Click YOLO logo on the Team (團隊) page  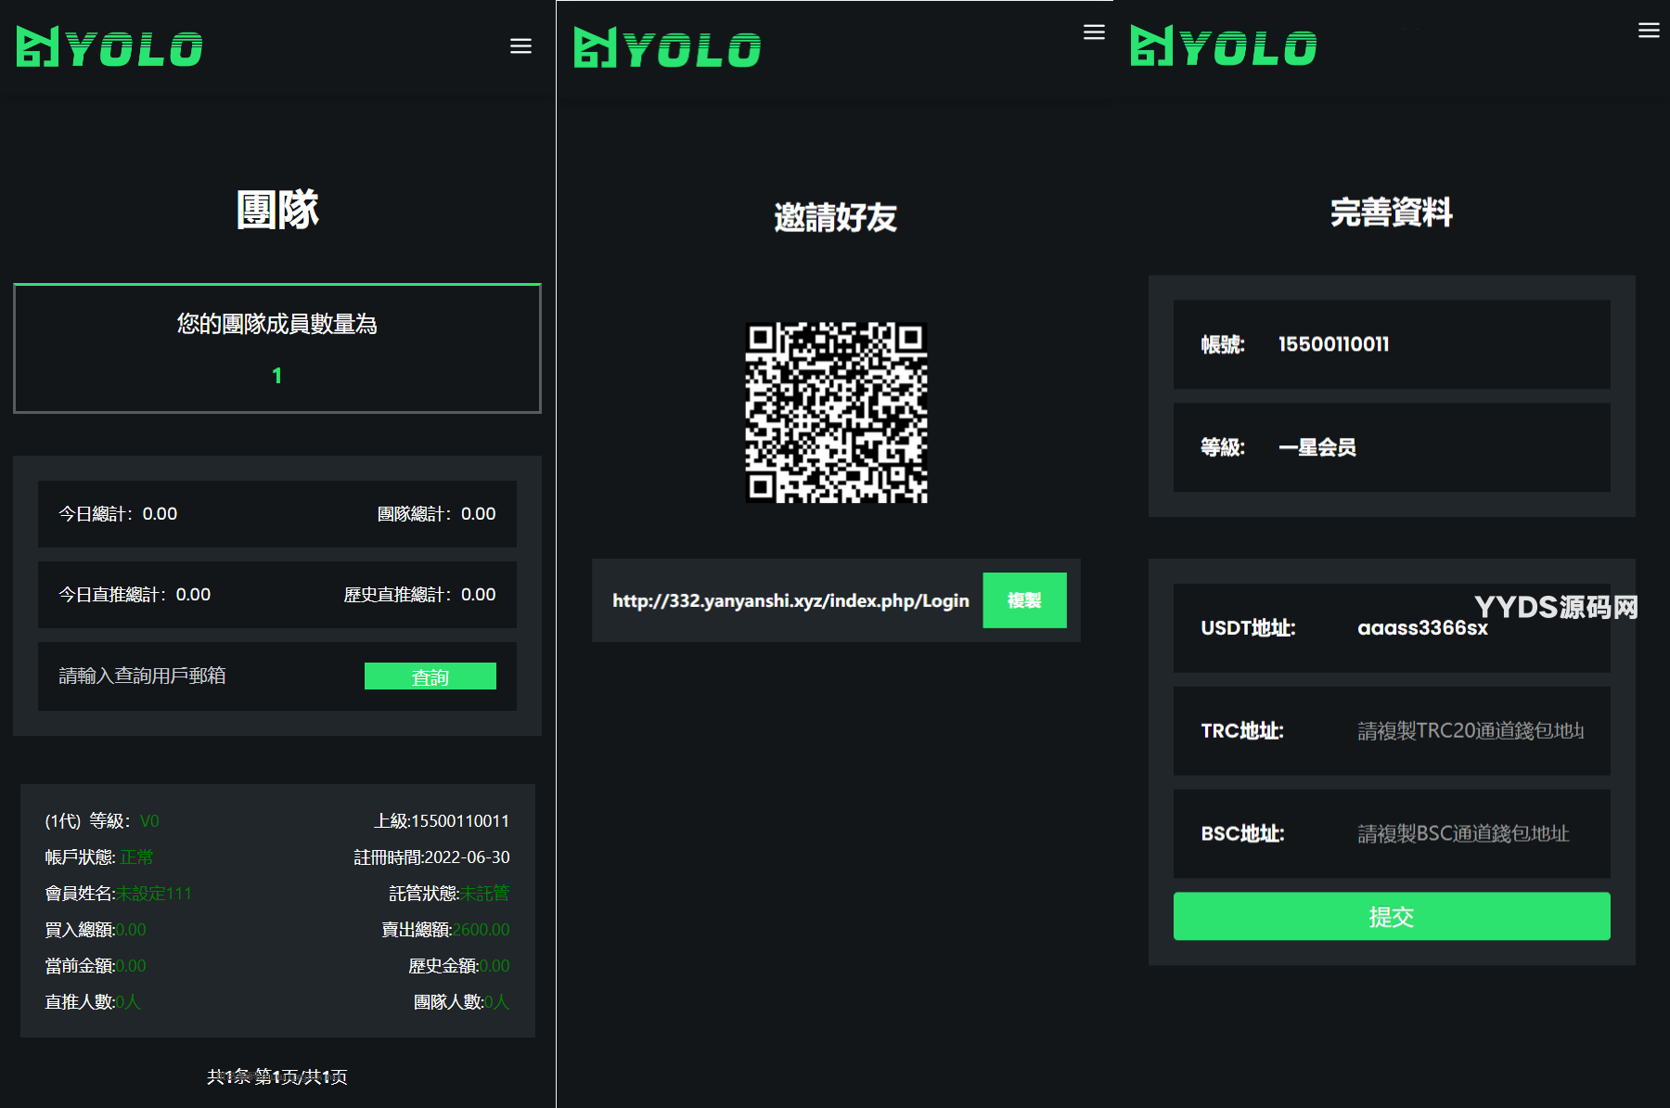[x=109, y=47]
